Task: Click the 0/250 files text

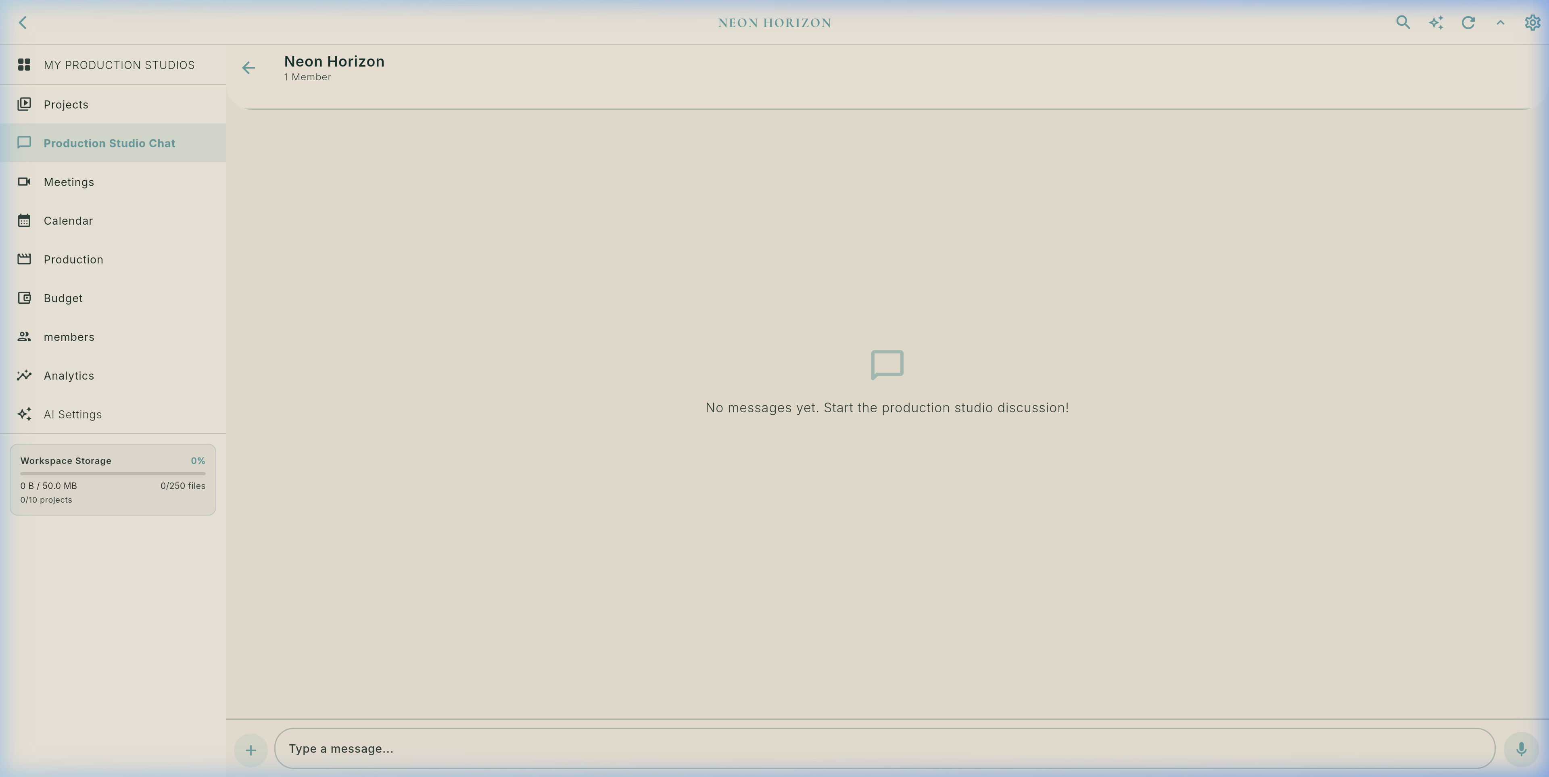Action: pos(183,486)
